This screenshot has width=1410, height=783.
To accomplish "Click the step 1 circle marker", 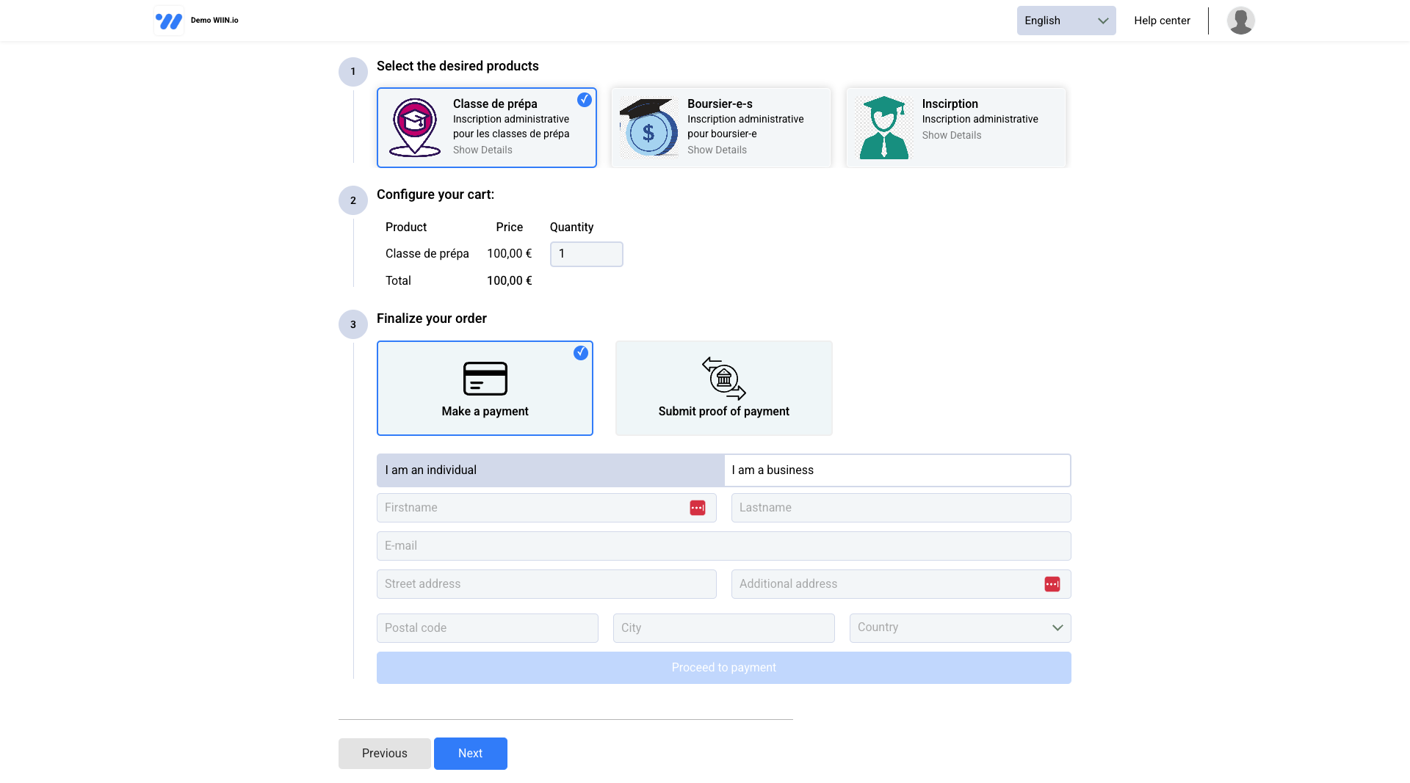I will click(352, 72).
